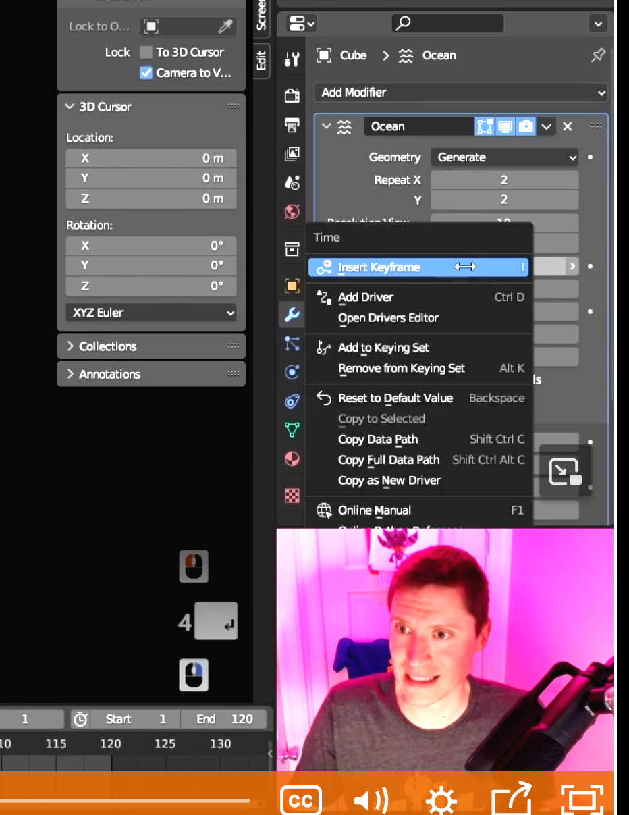Open the Render properties tab icon

pyautogui.click(x=292, y=96)
